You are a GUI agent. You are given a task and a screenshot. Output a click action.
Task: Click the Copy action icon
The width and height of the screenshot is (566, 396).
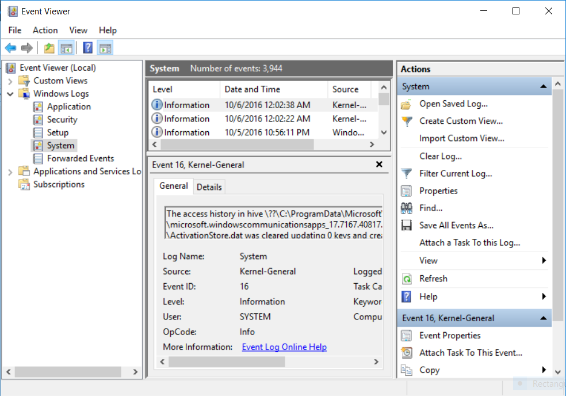pyautogui.click(x=407, y=370)
